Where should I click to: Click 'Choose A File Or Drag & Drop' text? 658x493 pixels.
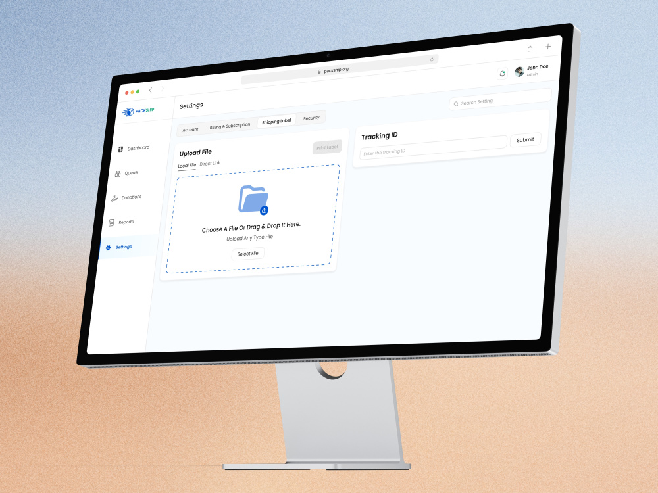coord(251,227)
